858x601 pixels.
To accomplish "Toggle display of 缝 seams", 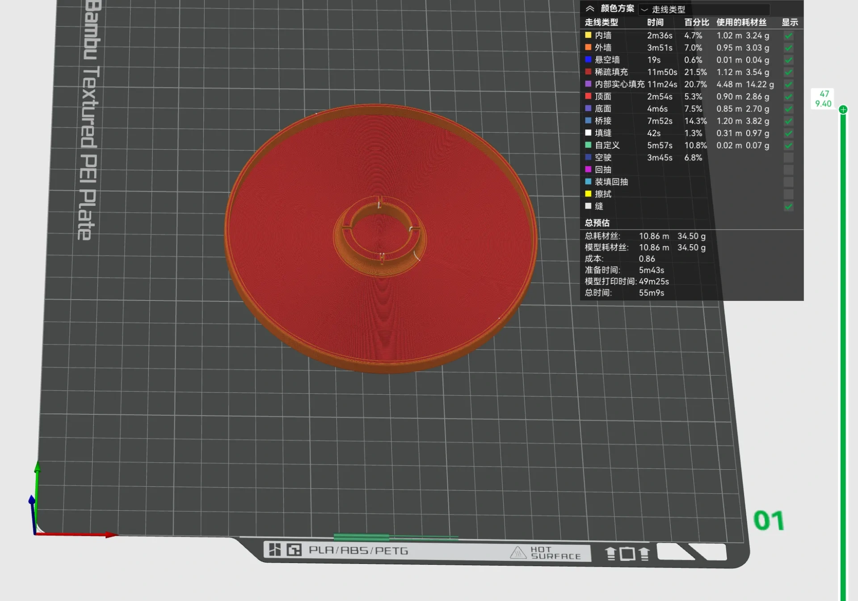I will click(x=789, y=206).
